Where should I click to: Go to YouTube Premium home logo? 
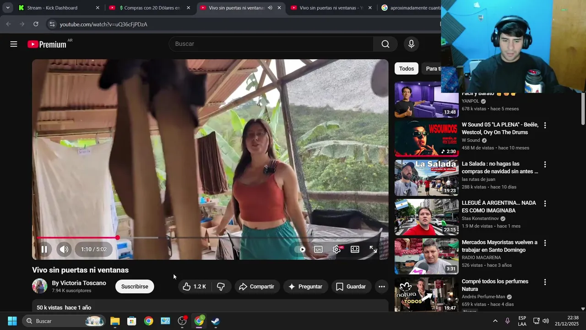47,44
